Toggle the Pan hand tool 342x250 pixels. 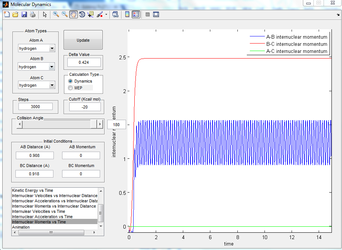click(73, 15)
